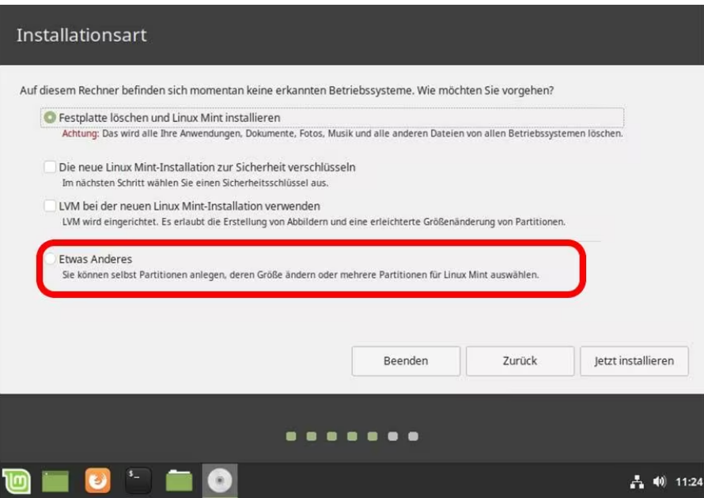This screenshot has width=704, height=498.
Task: Choose the 'Etwas Anderes' option
Action: tap(51, 259)
